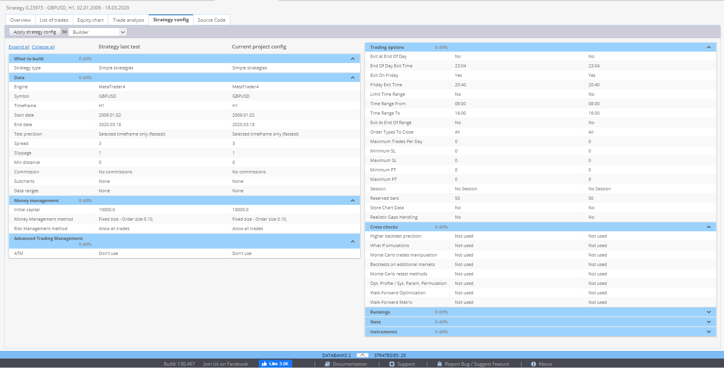The width and height of the screenshot is (724, 368).
Task: Click the About info icon
Action: tap(533, 364)
